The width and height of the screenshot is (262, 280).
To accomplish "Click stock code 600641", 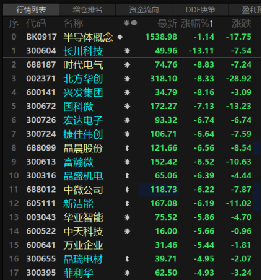I will (41, 245).
